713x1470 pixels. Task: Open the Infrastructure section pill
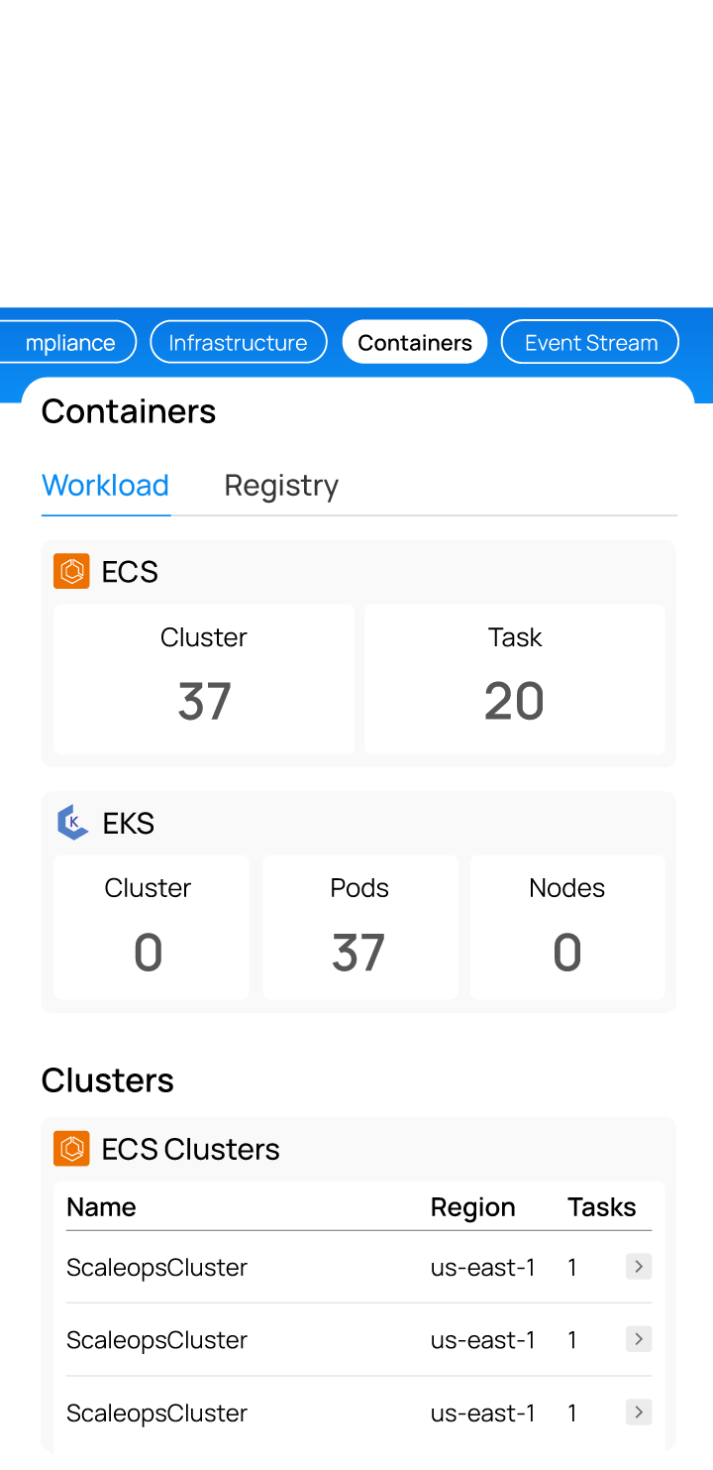tap(238, 342)
